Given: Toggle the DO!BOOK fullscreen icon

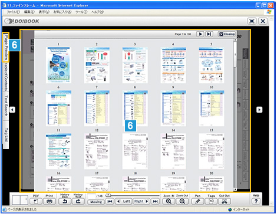Looking at the screenshot, I should coord(252,21).
